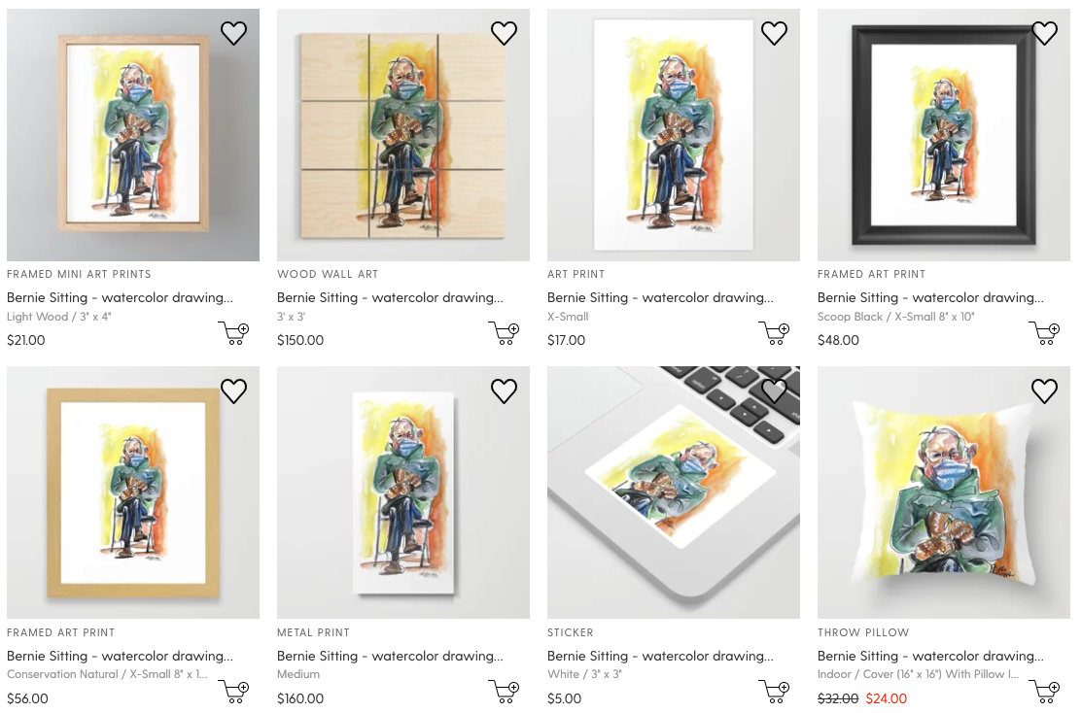Add Wood Wall Art to cart

[504, 333]
